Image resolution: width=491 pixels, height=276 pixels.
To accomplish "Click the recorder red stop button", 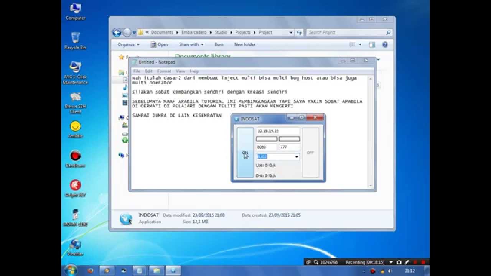I will point(423,262).
